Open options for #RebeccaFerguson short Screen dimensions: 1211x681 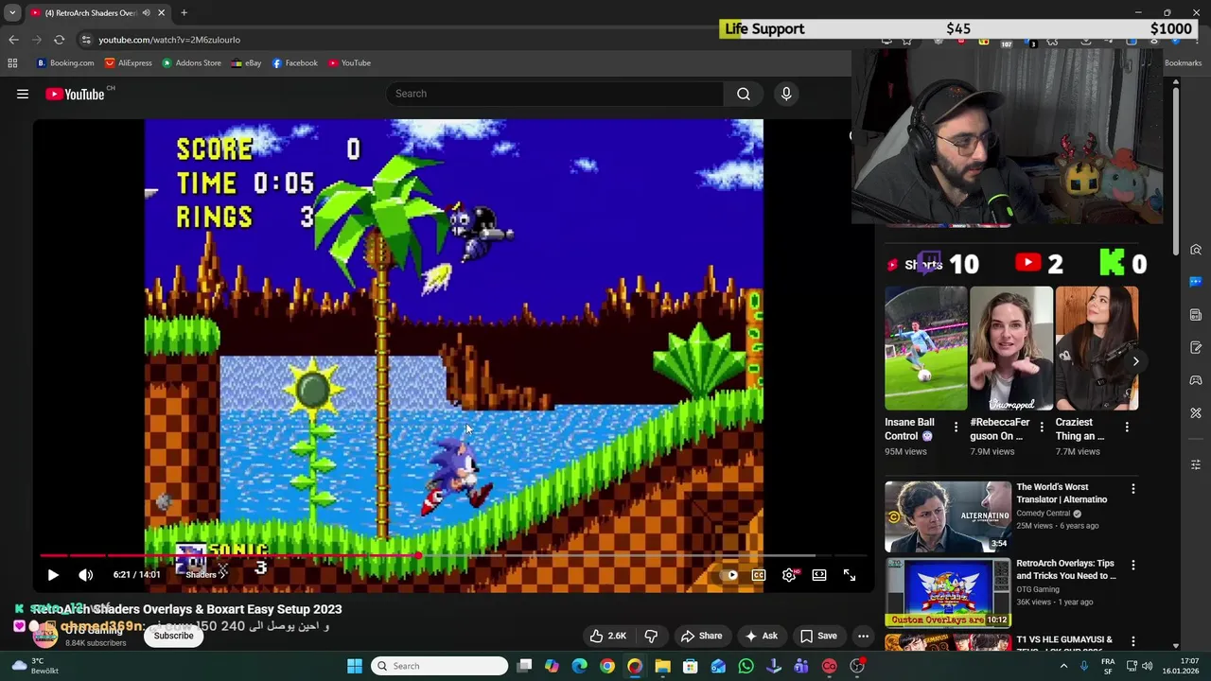click(x=1042, y=428)
